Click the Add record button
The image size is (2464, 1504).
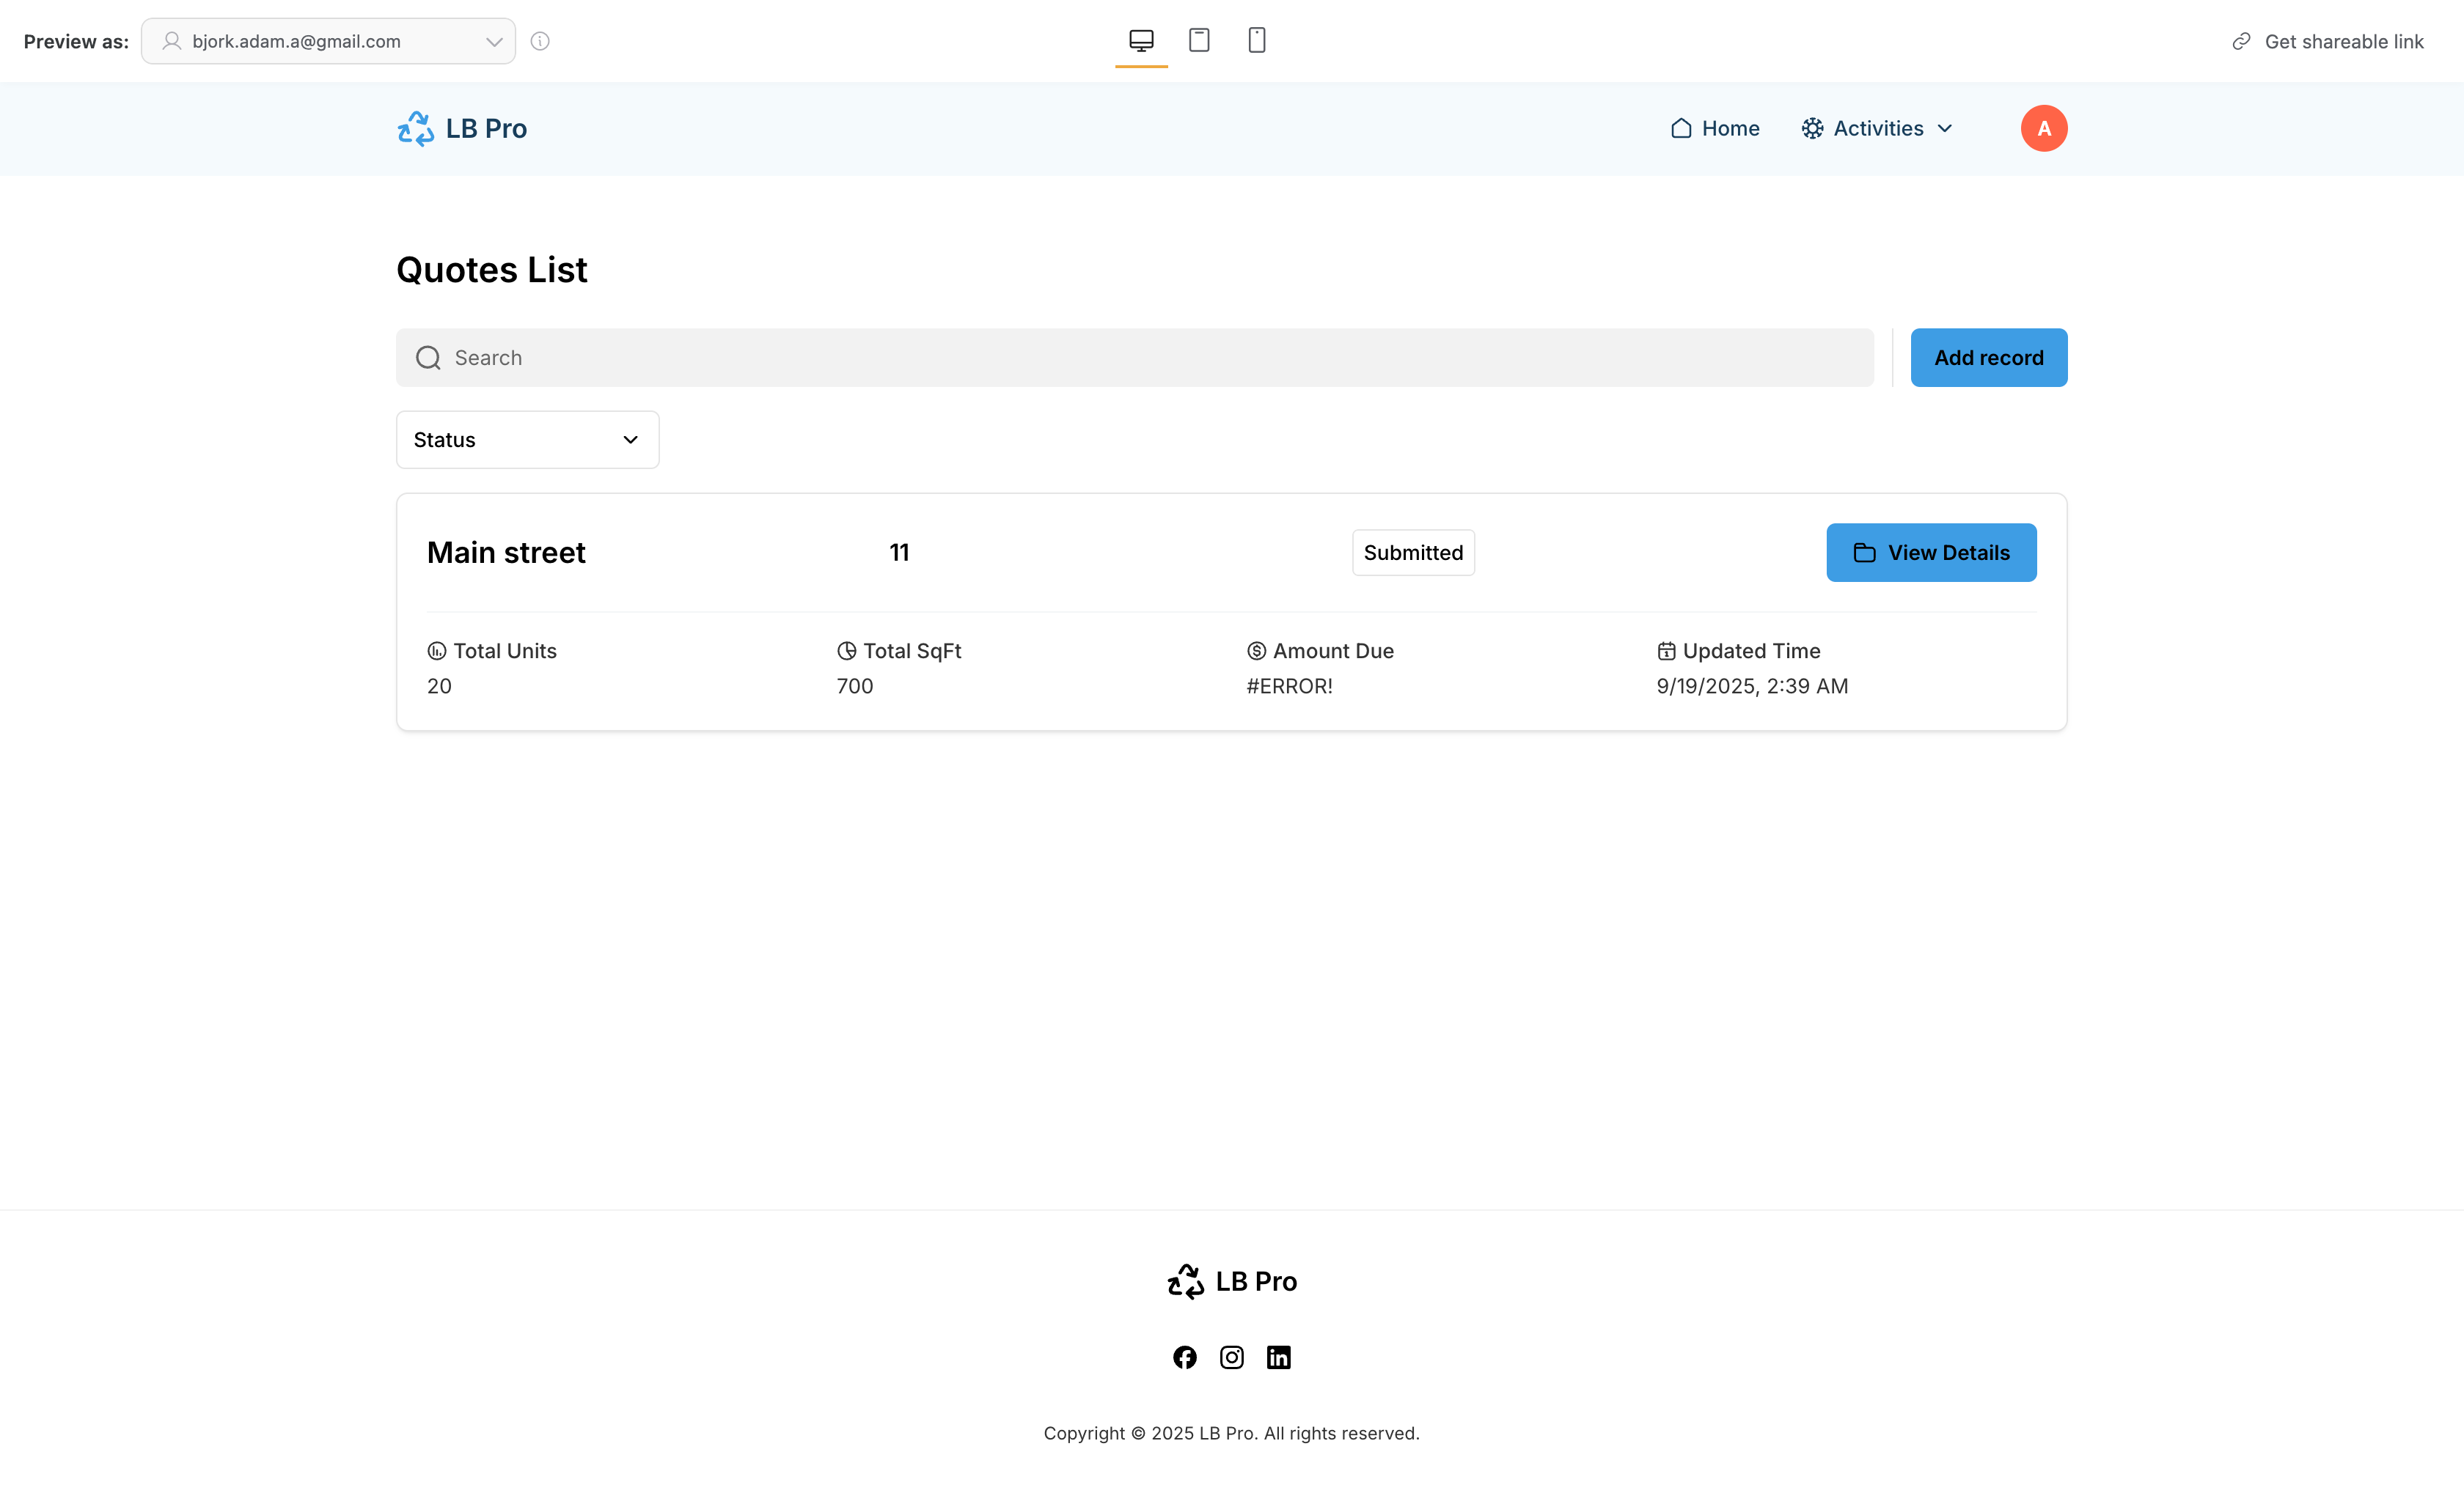tap(1988, 358)
